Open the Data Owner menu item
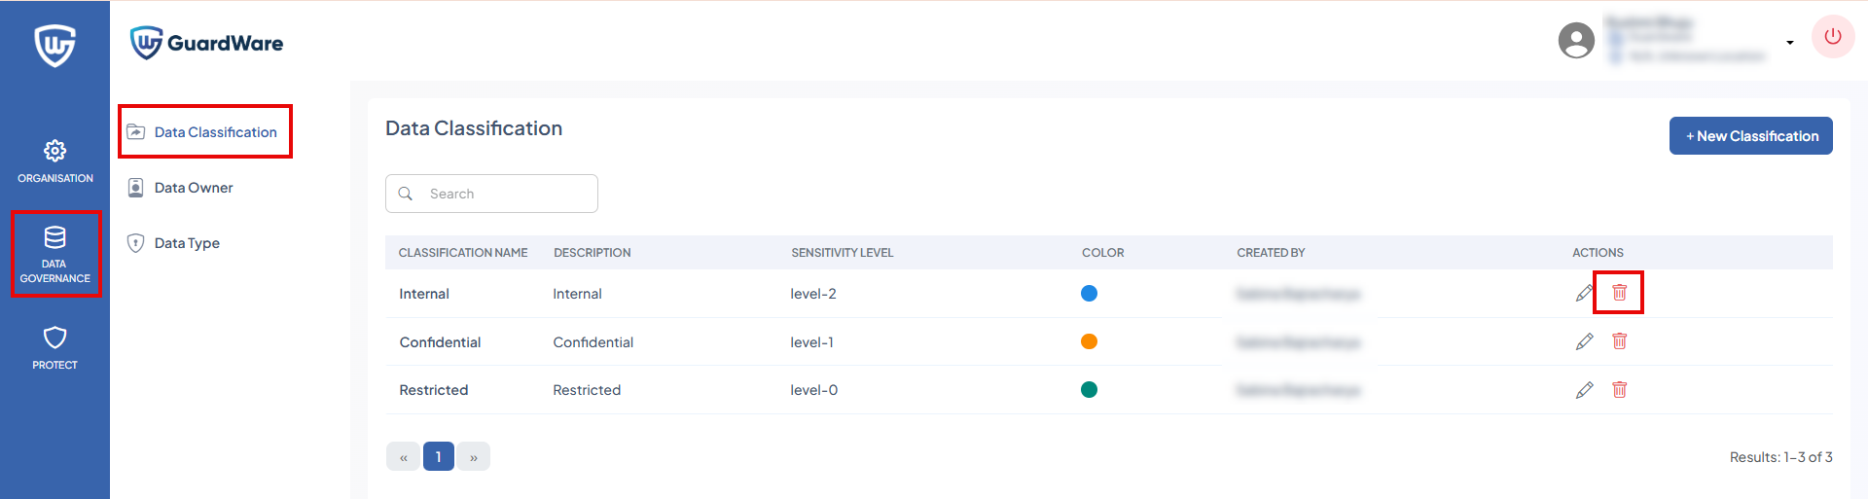Viewport: 1868px width, 499px height. [x=194, y=188]
